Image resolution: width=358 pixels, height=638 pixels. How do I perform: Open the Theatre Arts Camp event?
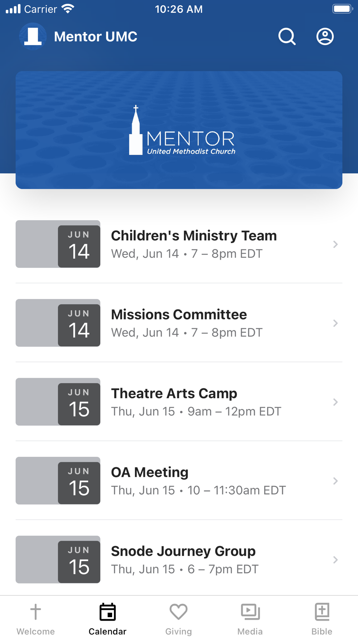(x=179, y=402)
